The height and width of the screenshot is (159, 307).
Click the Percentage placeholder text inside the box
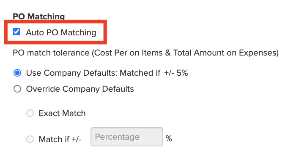point(117,137)
